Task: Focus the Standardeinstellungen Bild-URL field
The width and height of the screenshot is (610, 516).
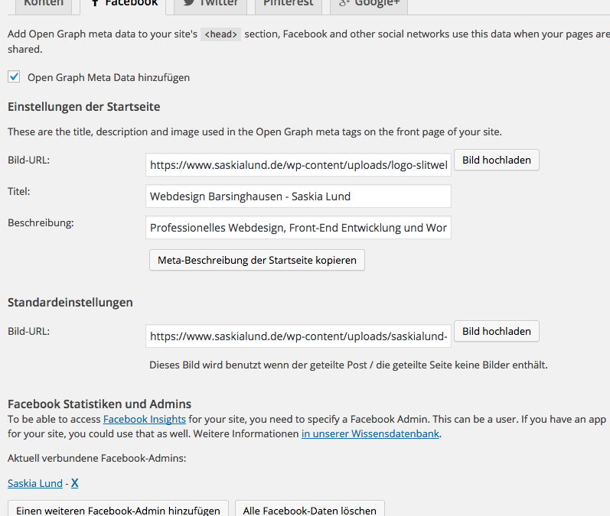Action: 298,336
